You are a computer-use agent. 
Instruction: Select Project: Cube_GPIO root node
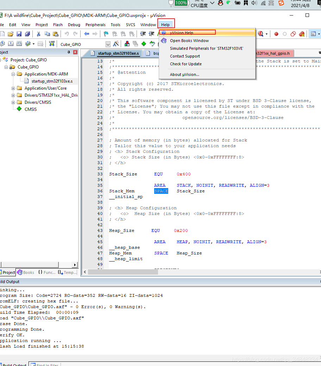(29, 60)
